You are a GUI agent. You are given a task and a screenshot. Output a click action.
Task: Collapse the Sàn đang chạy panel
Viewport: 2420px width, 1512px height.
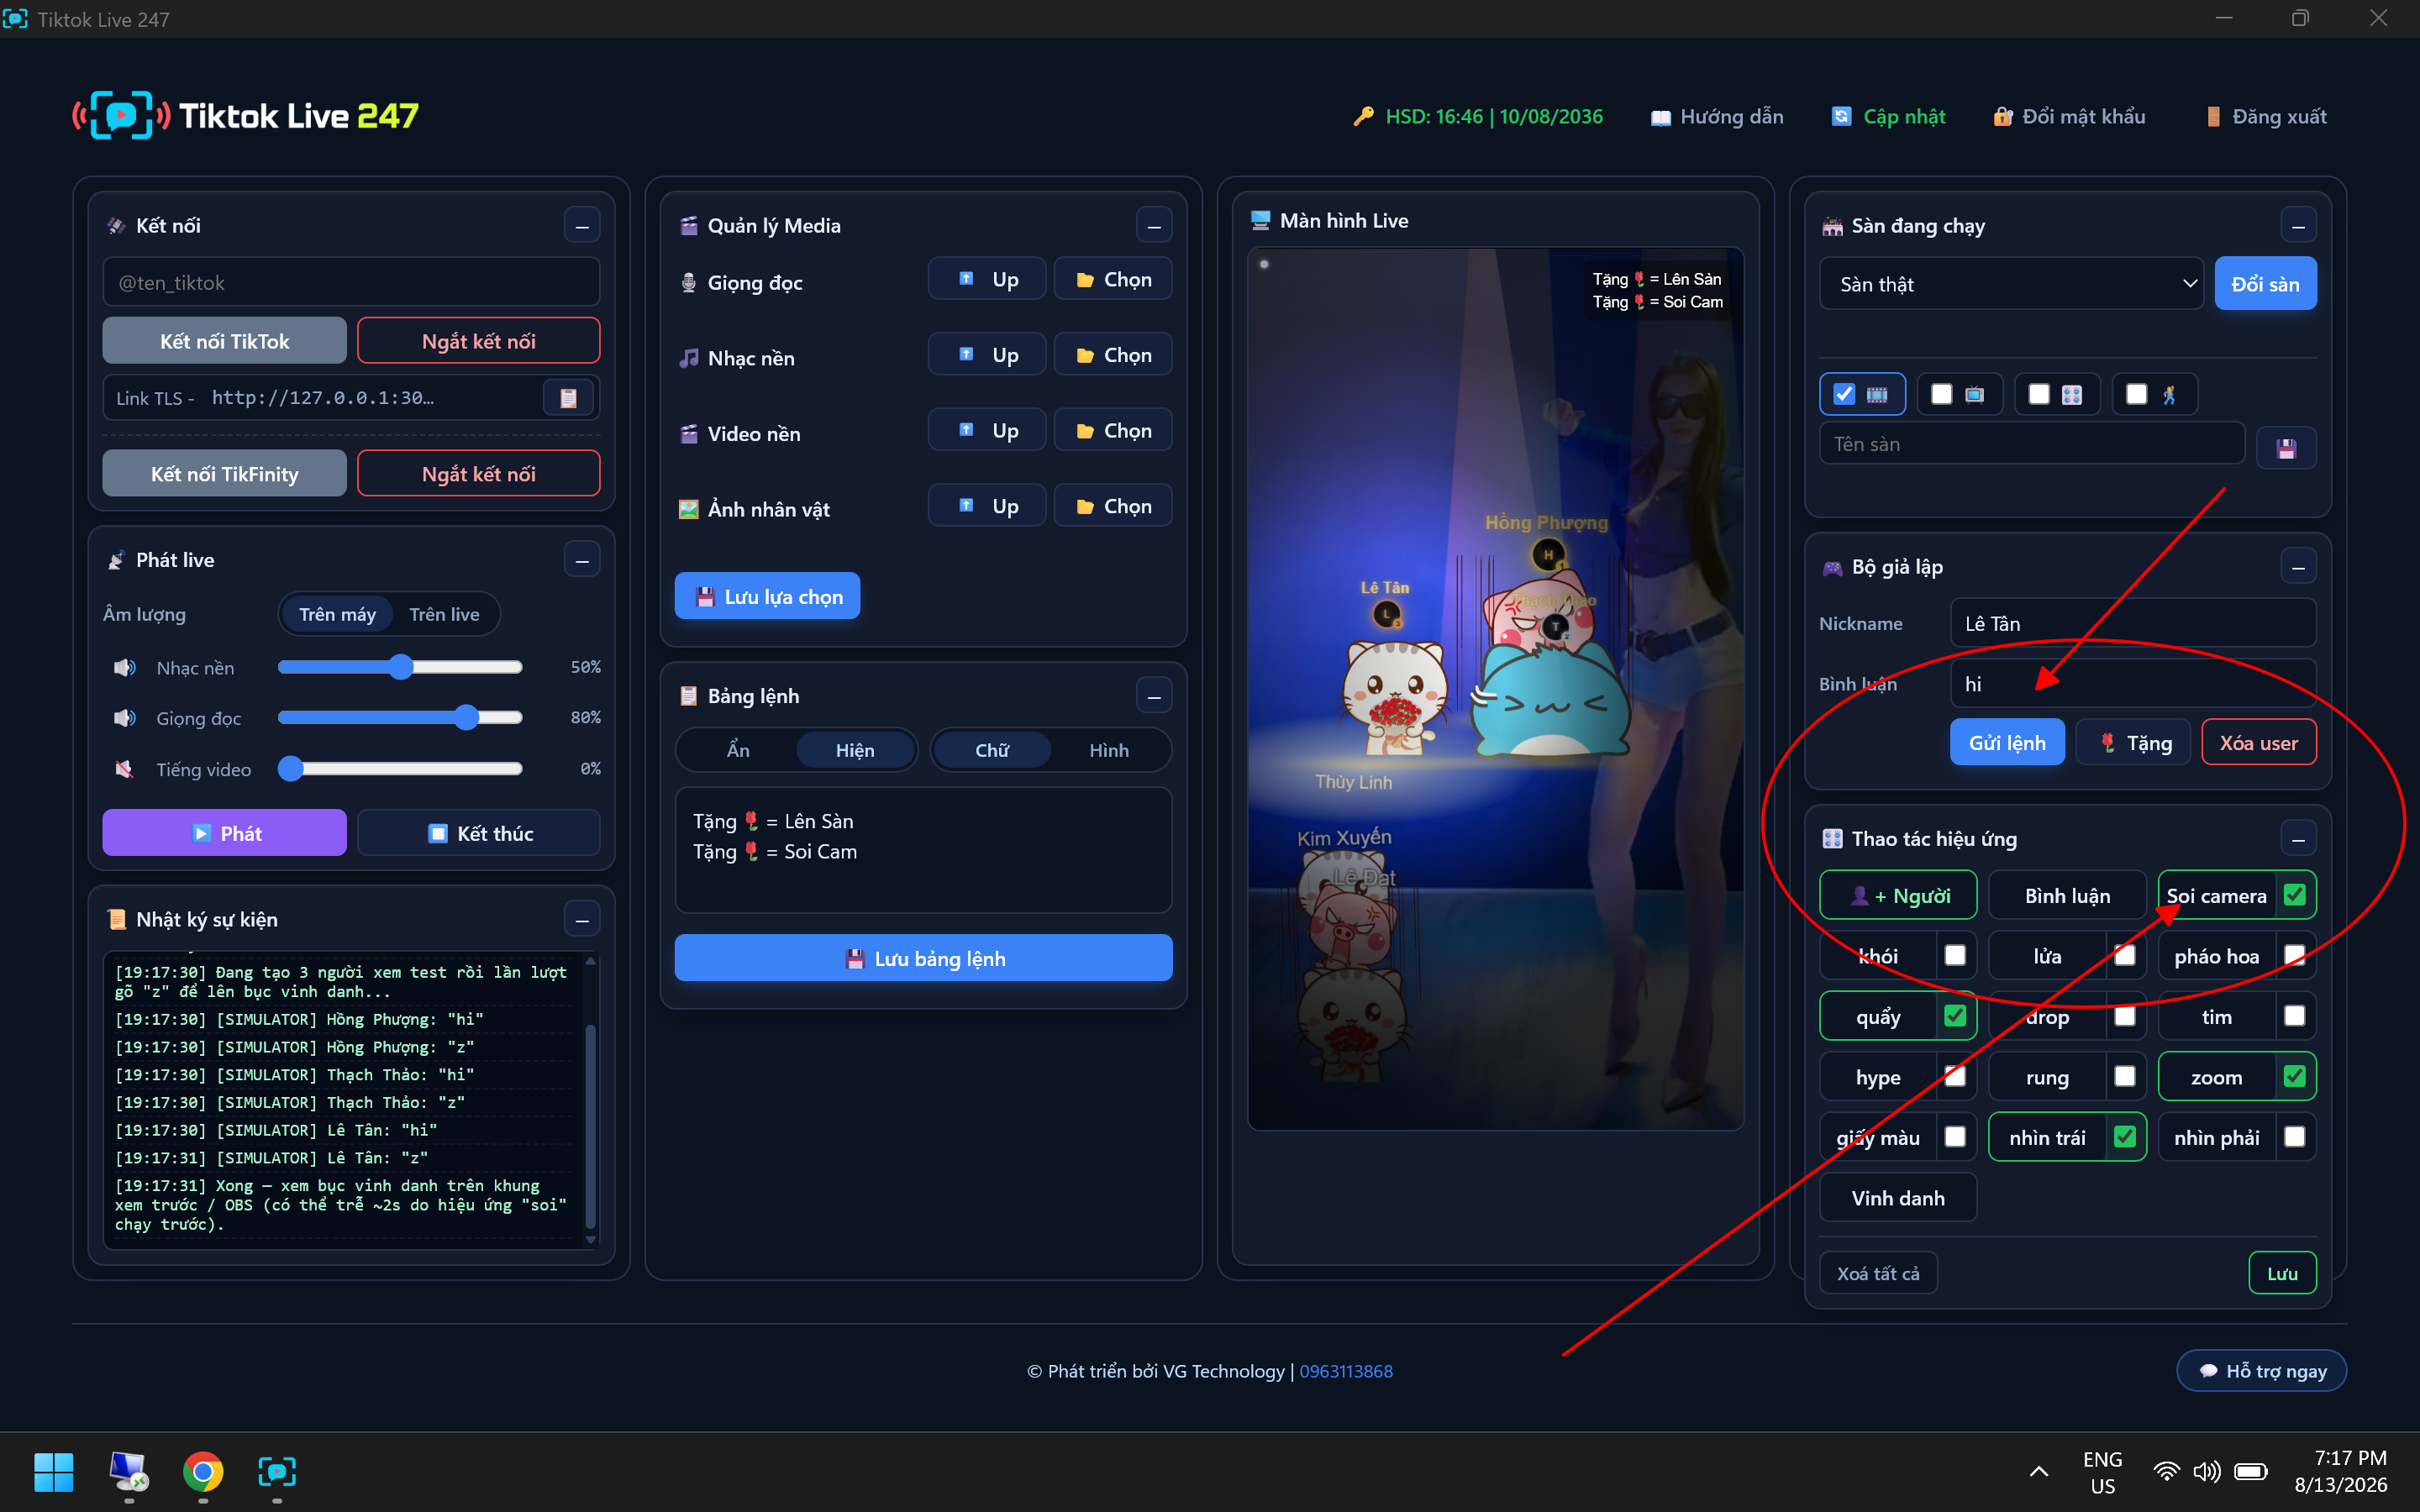[2298, 226]
